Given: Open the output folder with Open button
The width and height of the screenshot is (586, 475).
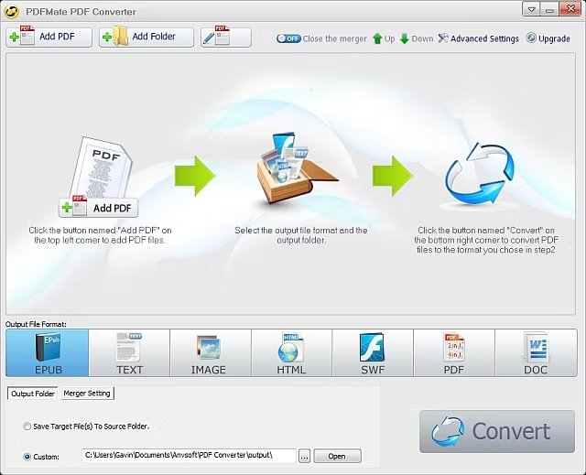Looking at the screenshot, I should point(337,456).
